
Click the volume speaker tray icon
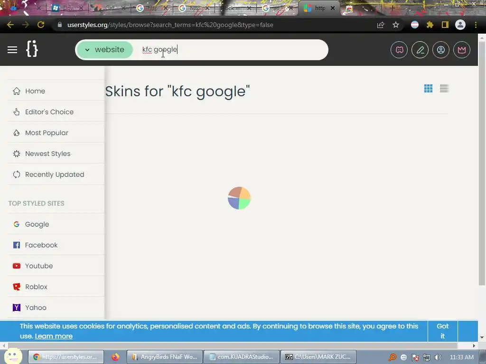[438, 357]
